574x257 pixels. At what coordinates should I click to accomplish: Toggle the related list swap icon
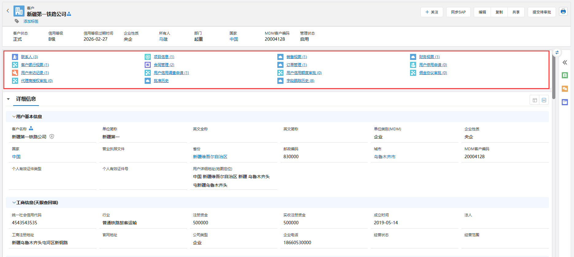tap(557, 53)
